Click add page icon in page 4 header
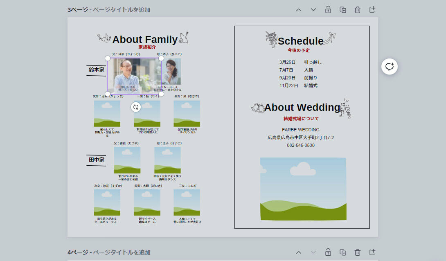The height and width of the screenshot is (261, 446). pos(372,252)
